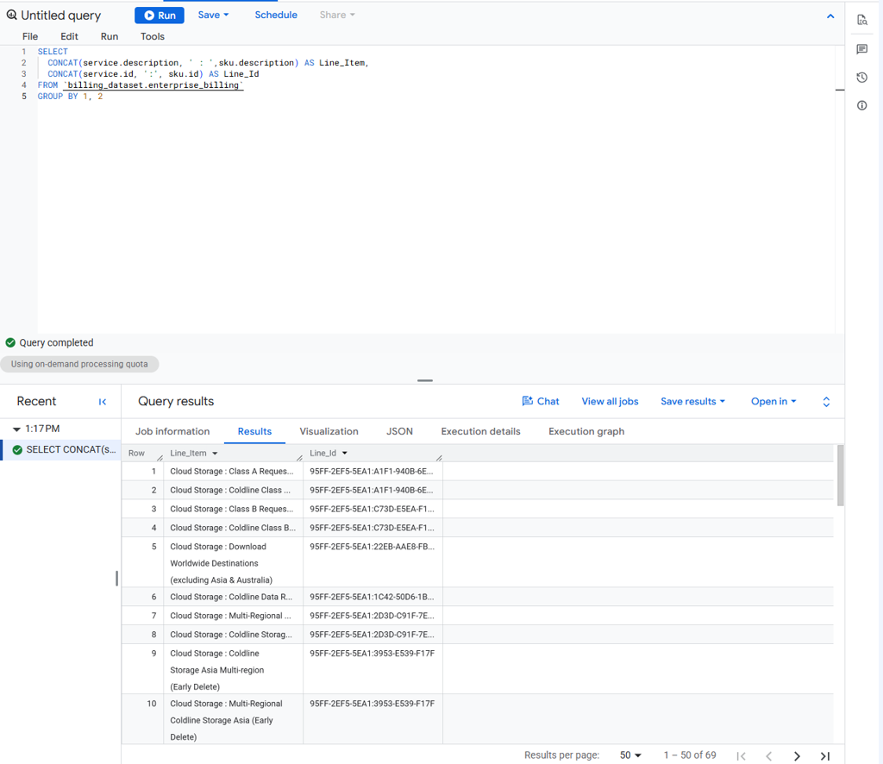The height and width of the screenshot is (764, 883).
Task: Click the results vertical scrollbar
Action: [840, 476]
